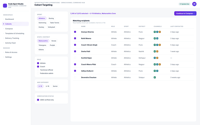The height and width of the screenshot is (125, 200).
Task: Go to Cohorts in the sidebar
Action: pos(15,24)
